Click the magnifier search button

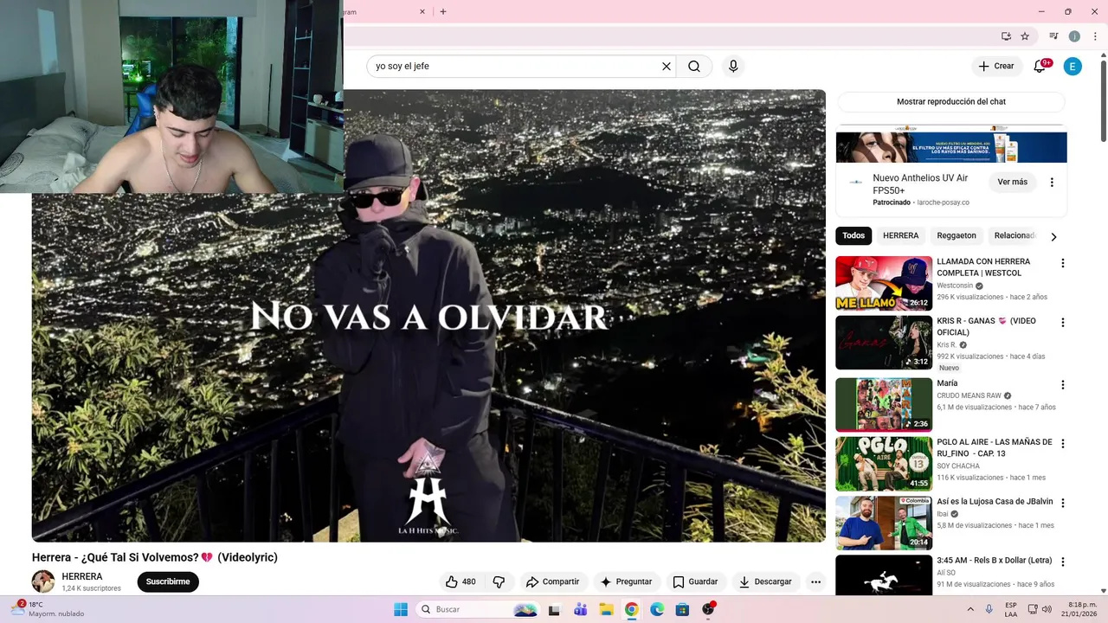[694, 67]
